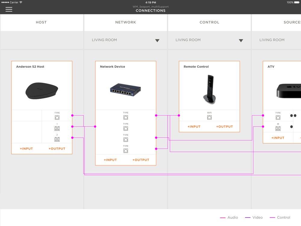Click the Remote Control title

pyautogui.click(x=196, y=67)
